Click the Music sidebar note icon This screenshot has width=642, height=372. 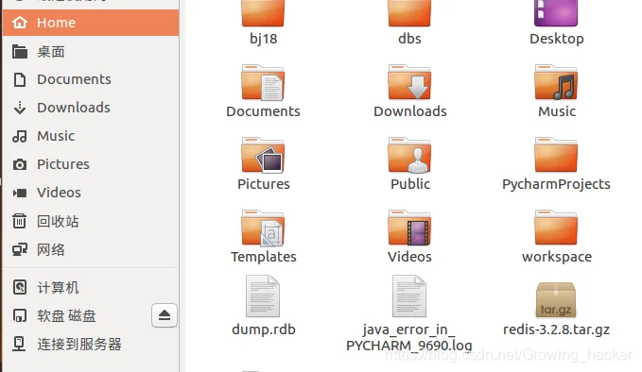click(20, 136)
